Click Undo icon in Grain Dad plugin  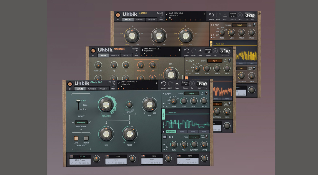163,83
